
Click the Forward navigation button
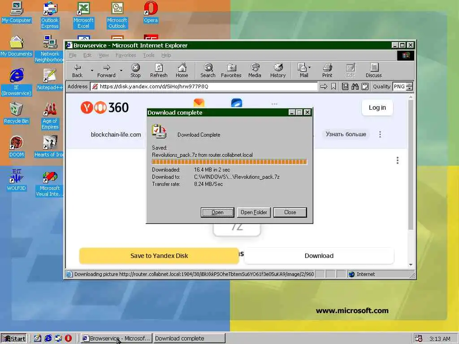pos(106,70)
